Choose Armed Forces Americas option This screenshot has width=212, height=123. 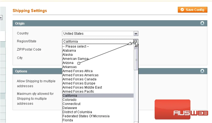98,75
